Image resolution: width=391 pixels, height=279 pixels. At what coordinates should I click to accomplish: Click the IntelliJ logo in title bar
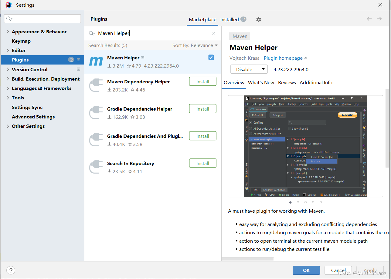click(8, 5)
